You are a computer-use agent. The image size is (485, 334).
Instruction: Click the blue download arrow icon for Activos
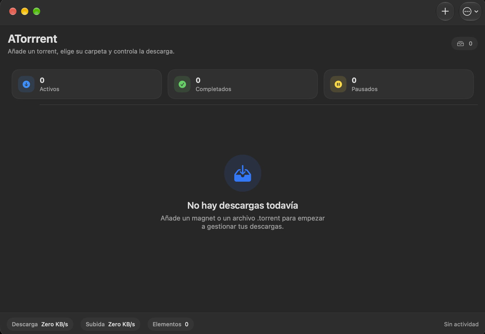(x=26, y=84)
